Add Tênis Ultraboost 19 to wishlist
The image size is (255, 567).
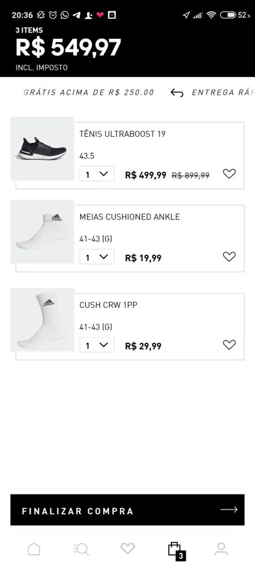(x=229, y=174)
